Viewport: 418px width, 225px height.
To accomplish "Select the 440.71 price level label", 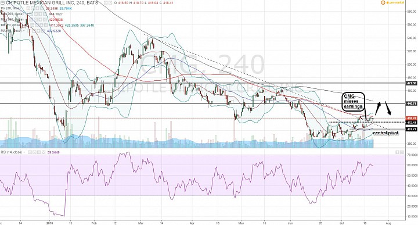I will point(412,103).
